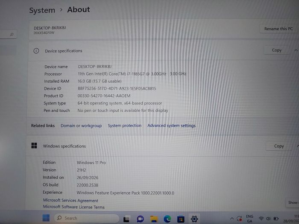
Task: Collapse the Windows specifications section
Action: tap(297, 146)
